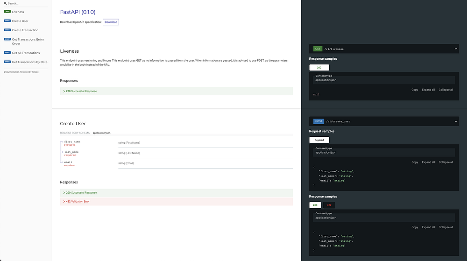Focus the Search field in the sidebar
The width and height of the screenshot is (467, 261).
pos(26,4)
